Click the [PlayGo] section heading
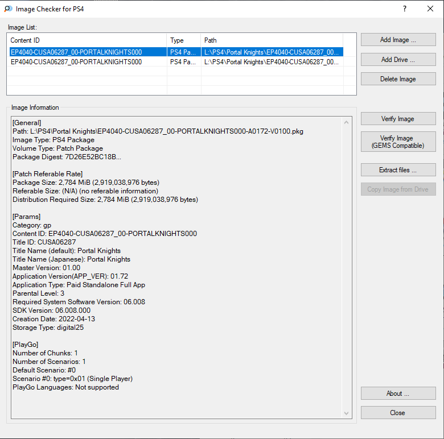444x439 pixels. [x=25, y=345]
